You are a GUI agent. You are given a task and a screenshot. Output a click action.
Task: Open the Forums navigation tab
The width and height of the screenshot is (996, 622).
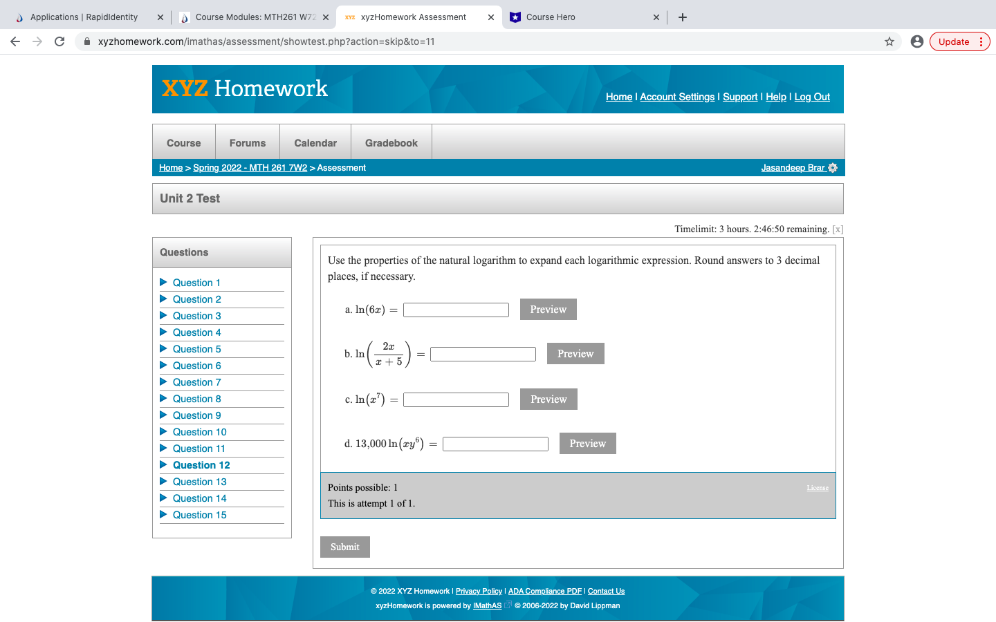click(248, 142)
